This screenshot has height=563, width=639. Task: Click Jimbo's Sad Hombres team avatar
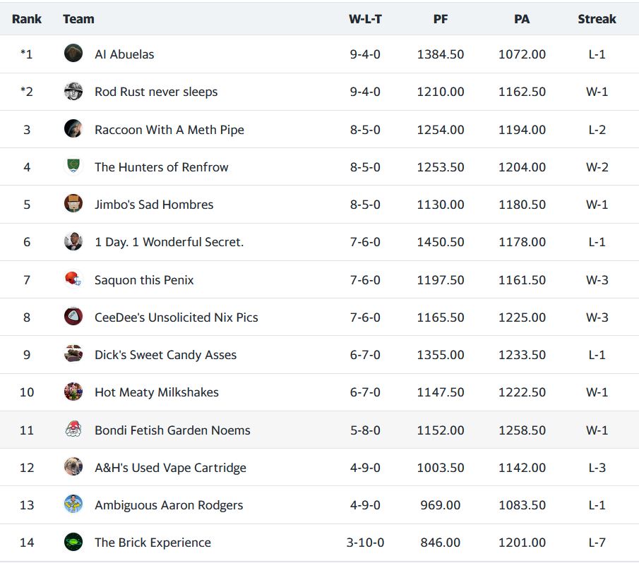[x=73, y=204]
